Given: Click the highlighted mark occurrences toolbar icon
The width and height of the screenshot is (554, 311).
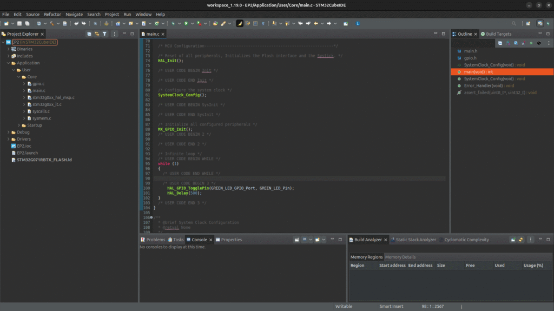Looking at the screenshot, I should pos(239,24).
